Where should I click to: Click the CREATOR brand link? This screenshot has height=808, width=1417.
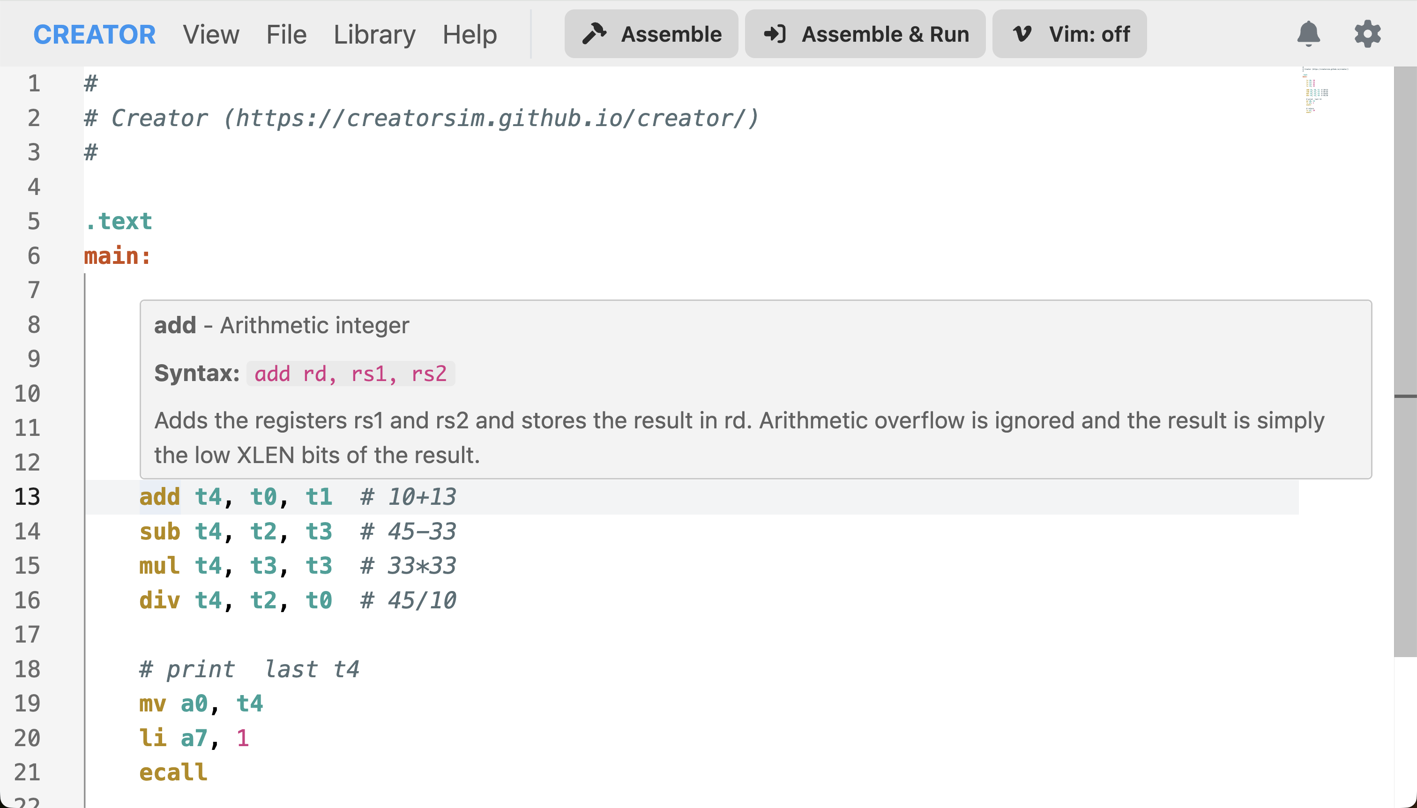click(x=94, y=34)
